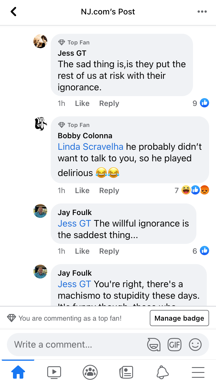Viewport: 216px width, 385px height.
Task: Open the hamburger menu
Action: coord(198,372)
